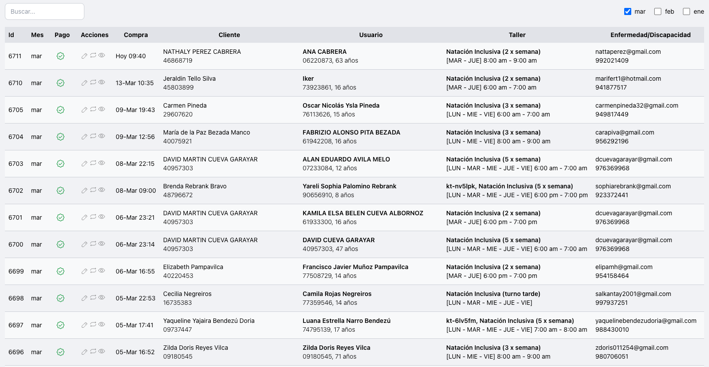Click client name Carmen Pineda
The image size is (709, 367).
tap(185, 105)
